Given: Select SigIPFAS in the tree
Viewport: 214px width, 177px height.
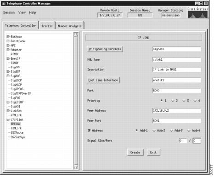Looking at the screenshot, I should (x=17, y=89).
